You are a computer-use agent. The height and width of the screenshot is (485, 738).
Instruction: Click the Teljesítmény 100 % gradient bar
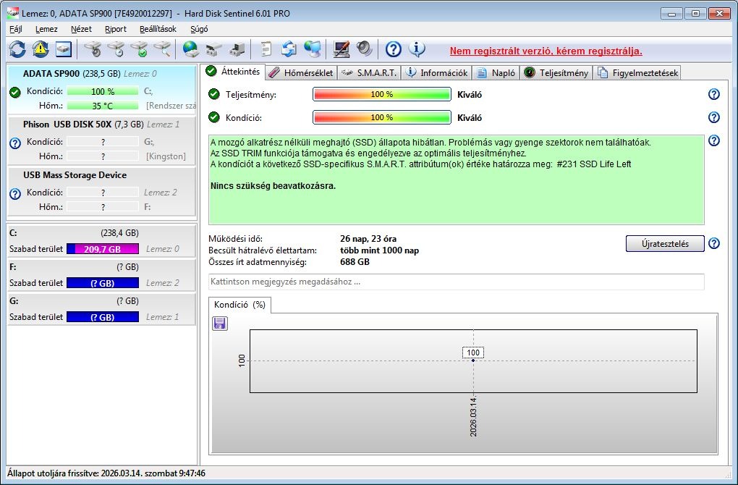pyautogui.click(x=382, y=94)
